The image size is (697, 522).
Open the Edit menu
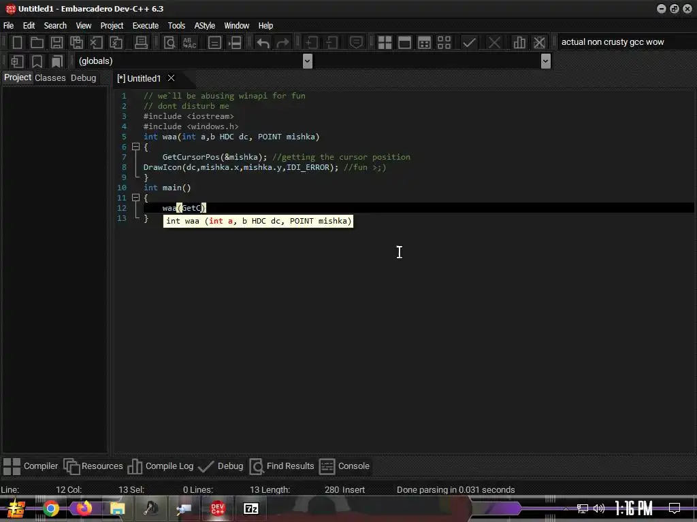pos(29,26)
